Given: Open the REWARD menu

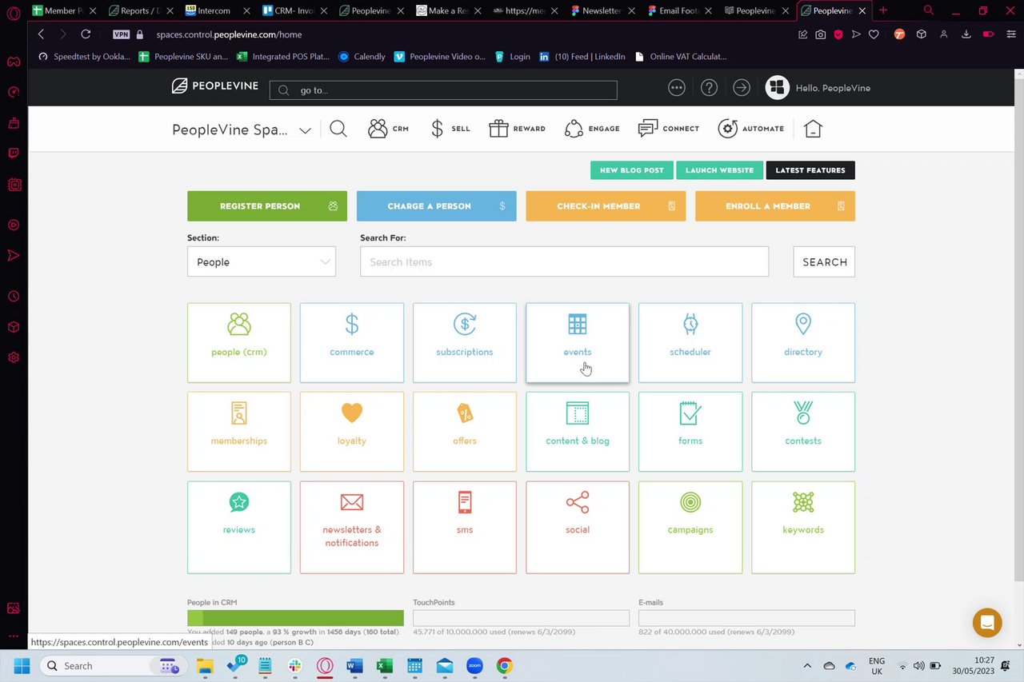Looking at the screenshot, I should pos(518,129).
